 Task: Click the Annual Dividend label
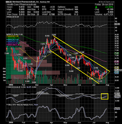click(x=66, y=9)
